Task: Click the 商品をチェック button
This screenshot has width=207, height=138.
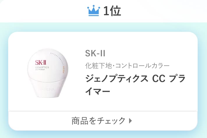Action: (x=103, y=120)
